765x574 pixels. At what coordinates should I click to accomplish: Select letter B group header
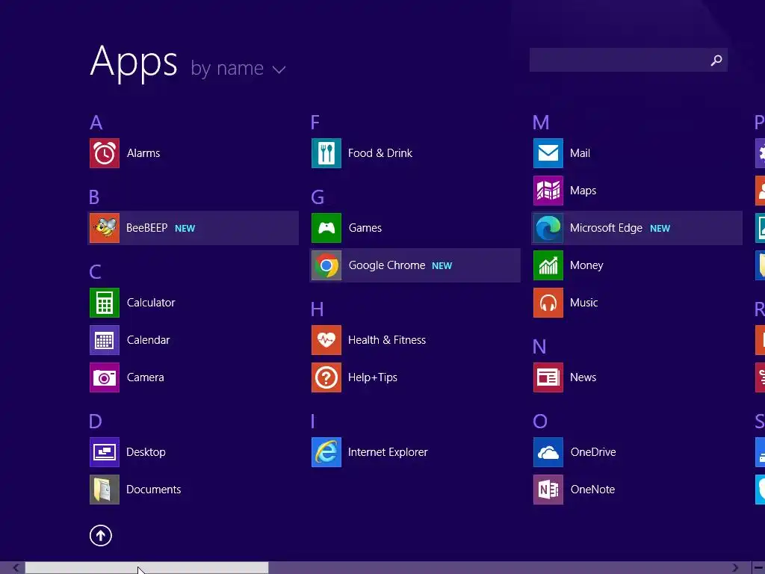pos(94,197)
